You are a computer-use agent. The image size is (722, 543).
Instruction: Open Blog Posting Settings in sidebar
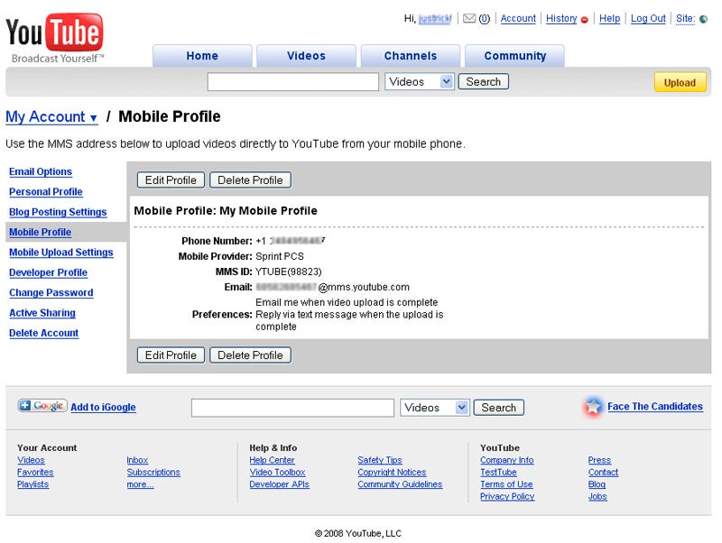coord(58,212)
